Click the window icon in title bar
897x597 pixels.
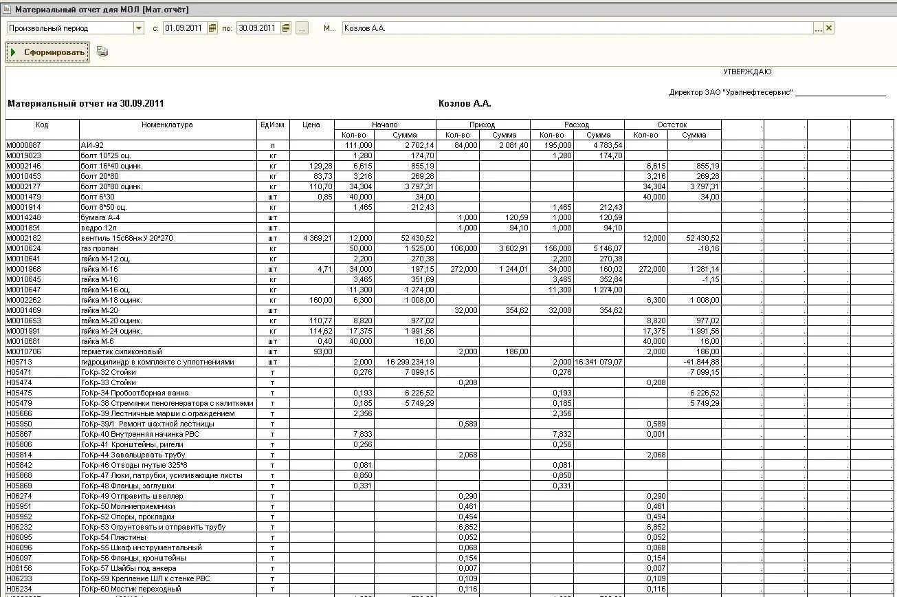[x=7, y=10]
